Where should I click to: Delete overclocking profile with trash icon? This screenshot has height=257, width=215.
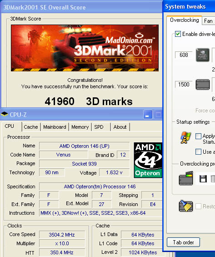(x=213, y=179)
